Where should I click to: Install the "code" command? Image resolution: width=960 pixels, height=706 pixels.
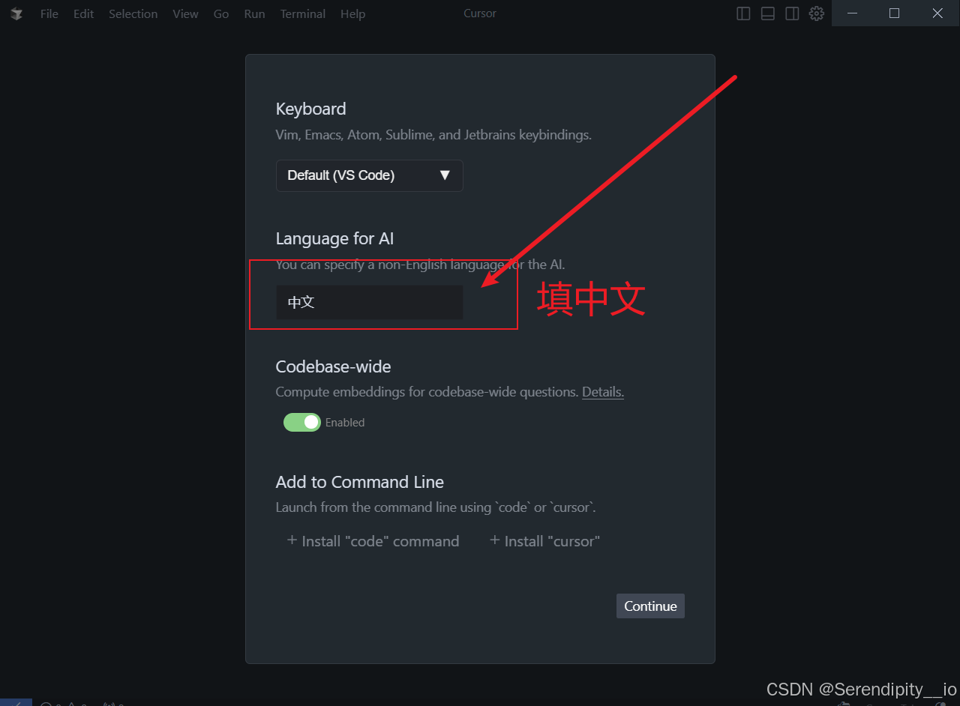(373, 541)
